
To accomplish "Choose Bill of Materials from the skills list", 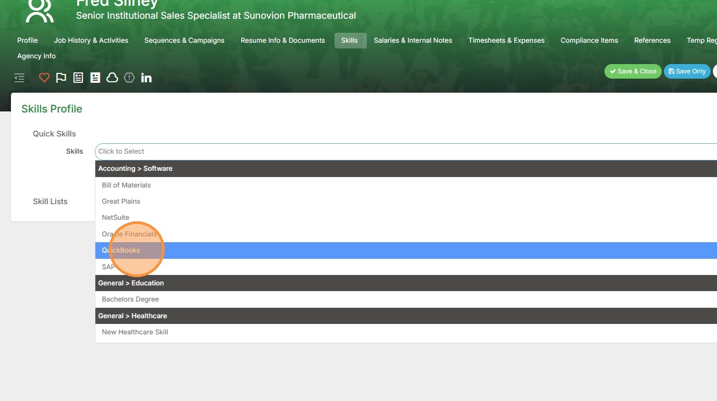I will (406, 185).
